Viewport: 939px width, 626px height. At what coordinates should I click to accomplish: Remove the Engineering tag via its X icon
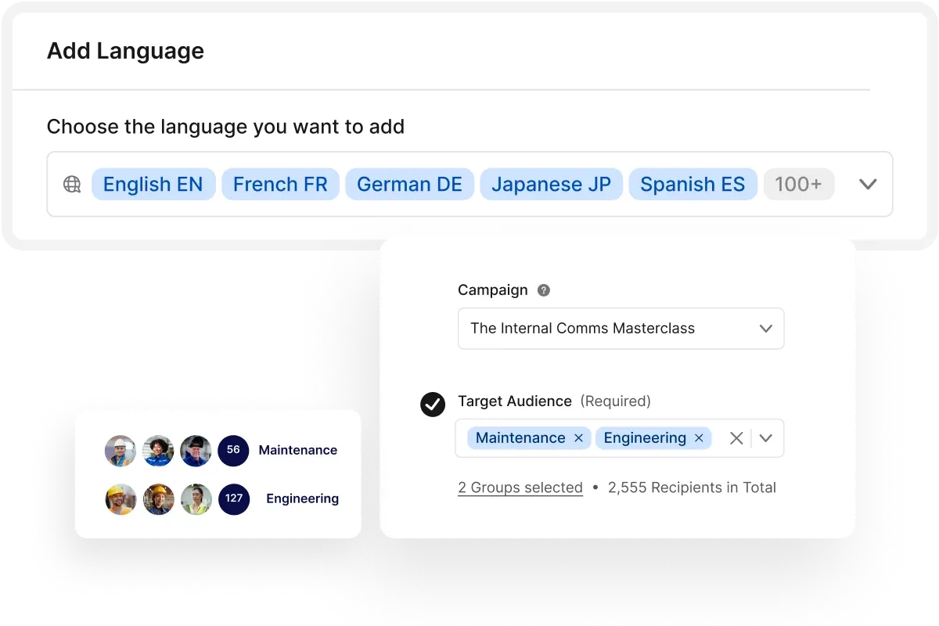click(x=699, y=438)
